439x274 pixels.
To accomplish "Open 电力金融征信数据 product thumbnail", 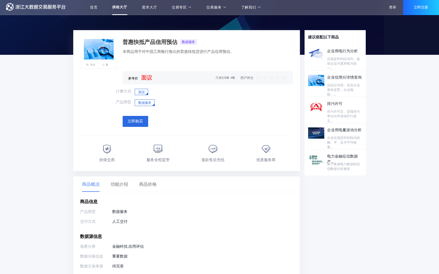I will (316, 159).
